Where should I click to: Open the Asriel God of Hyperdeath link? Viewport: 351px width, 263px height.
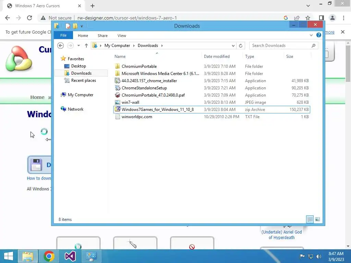click(282, 235)
